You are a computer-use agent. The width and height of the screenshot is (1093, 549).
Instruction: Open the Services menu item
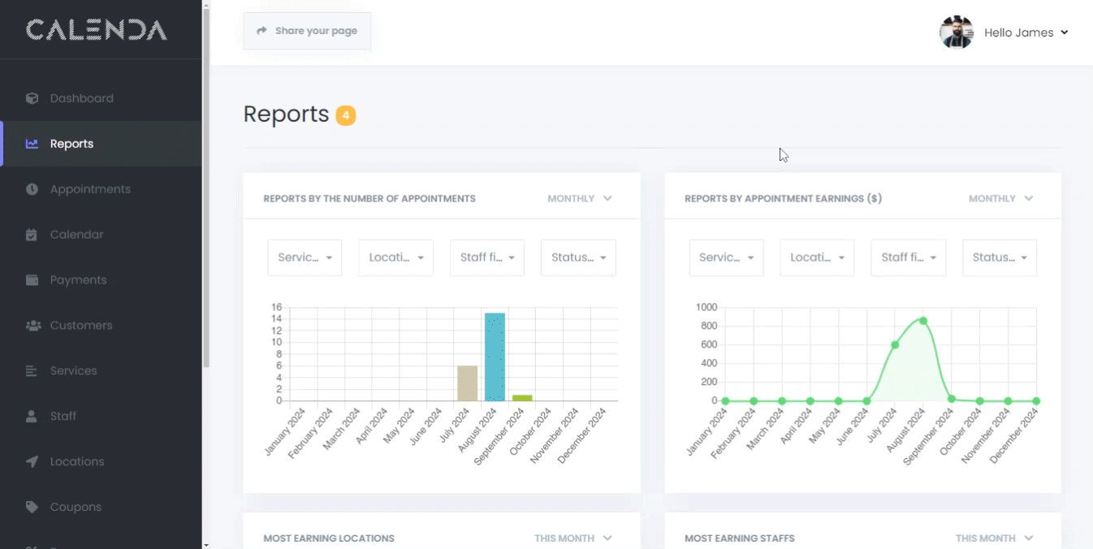(x=73, y=371)
